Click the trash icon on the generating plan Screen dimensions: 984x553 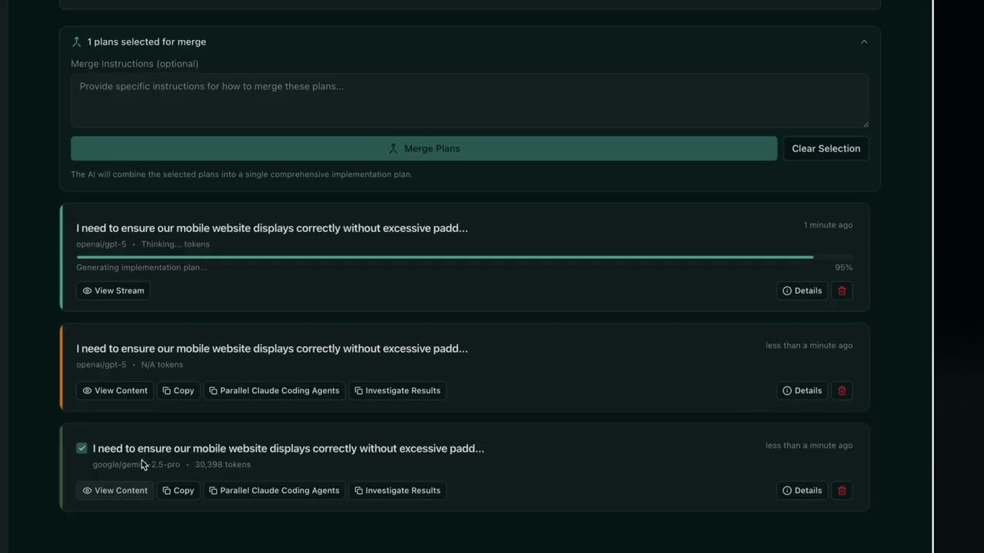pos(842,290)
